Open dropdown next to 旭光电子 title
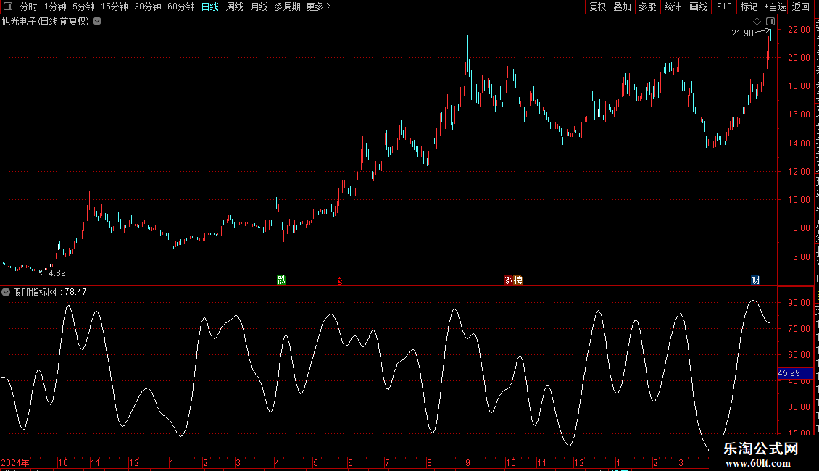This screenshot has height=471, width=819. pos(97,22)
